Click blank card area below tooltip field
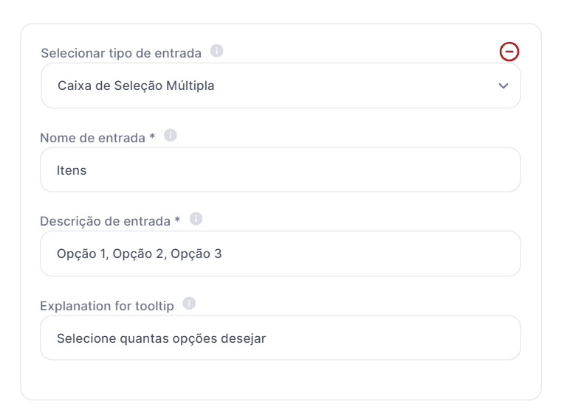Image resolution: width=567 pixels, height=415 pixels. [281, 380]
